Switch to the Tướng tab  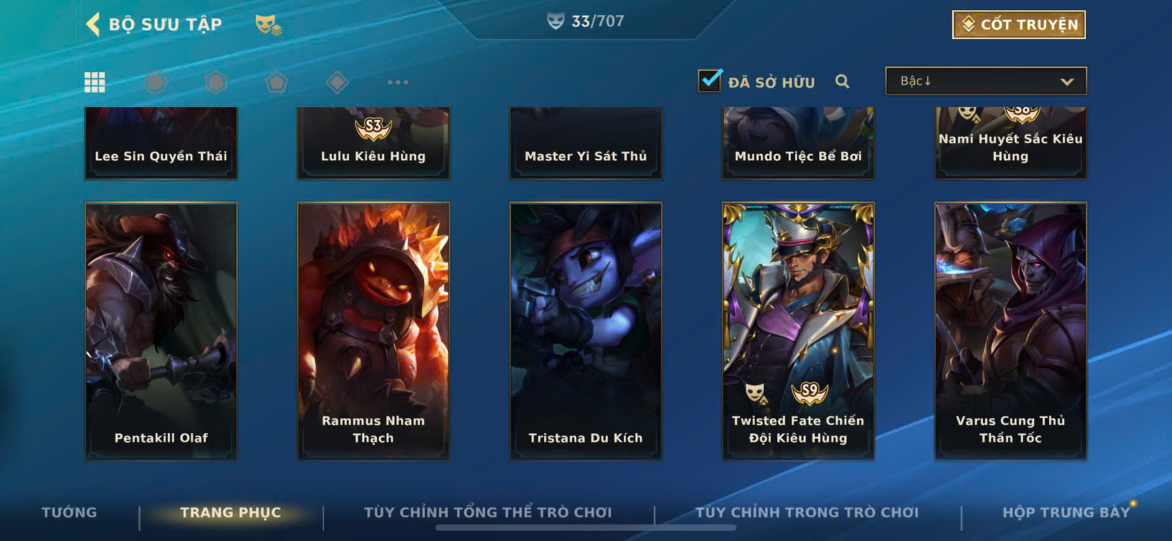pyautogui.click(x=69, y=512)
